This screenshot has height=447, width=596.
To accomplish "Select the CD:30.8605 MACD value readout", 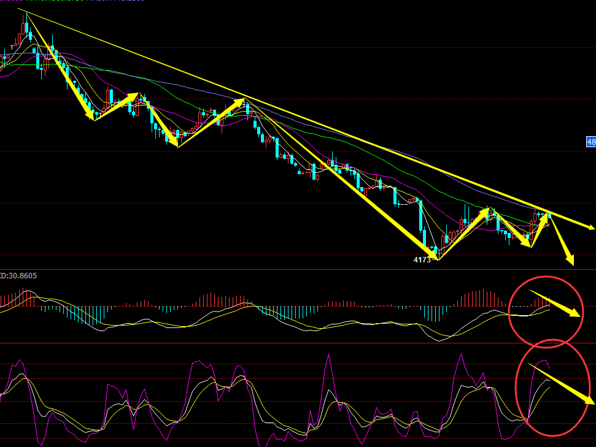I will click(x=18, y=276).
